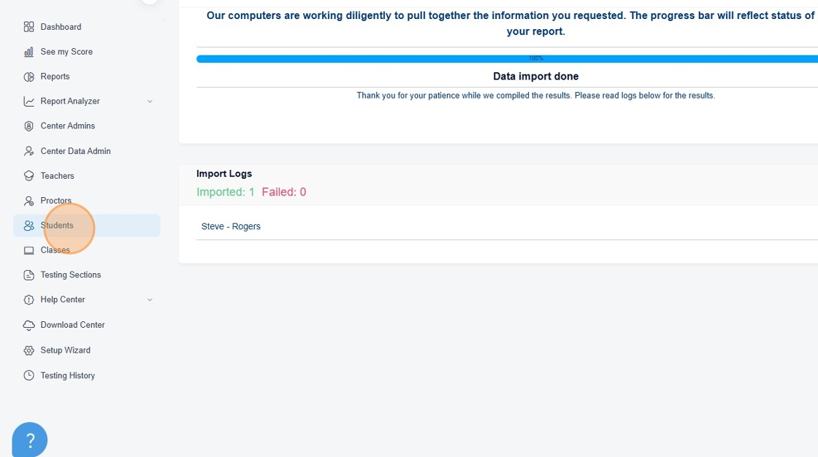Expand the Help Center chevron
The height and width of the screenshot is (457, 818).
pos(150,300)
